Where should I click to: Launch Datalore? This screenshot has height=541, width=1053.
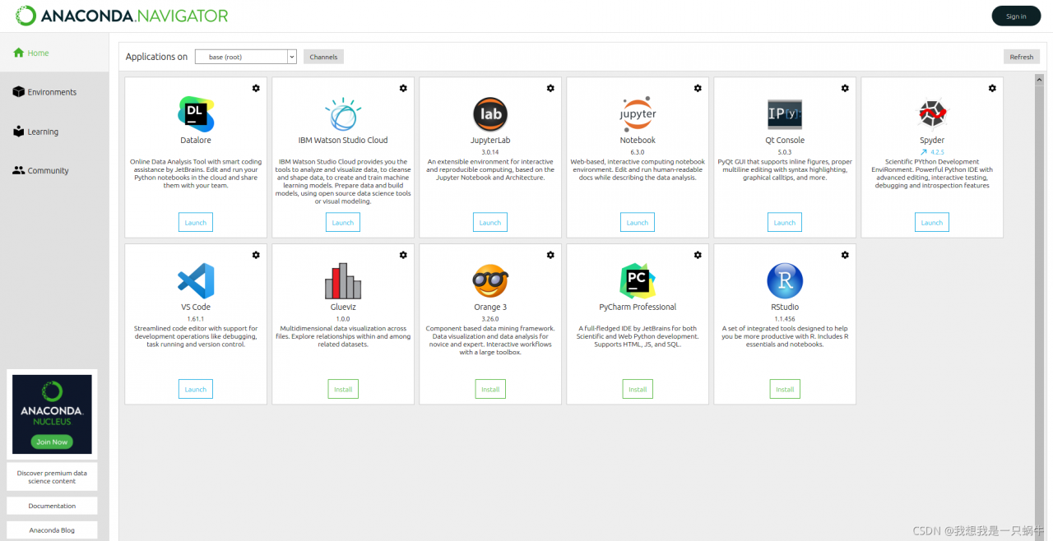[x=196, y=222]
